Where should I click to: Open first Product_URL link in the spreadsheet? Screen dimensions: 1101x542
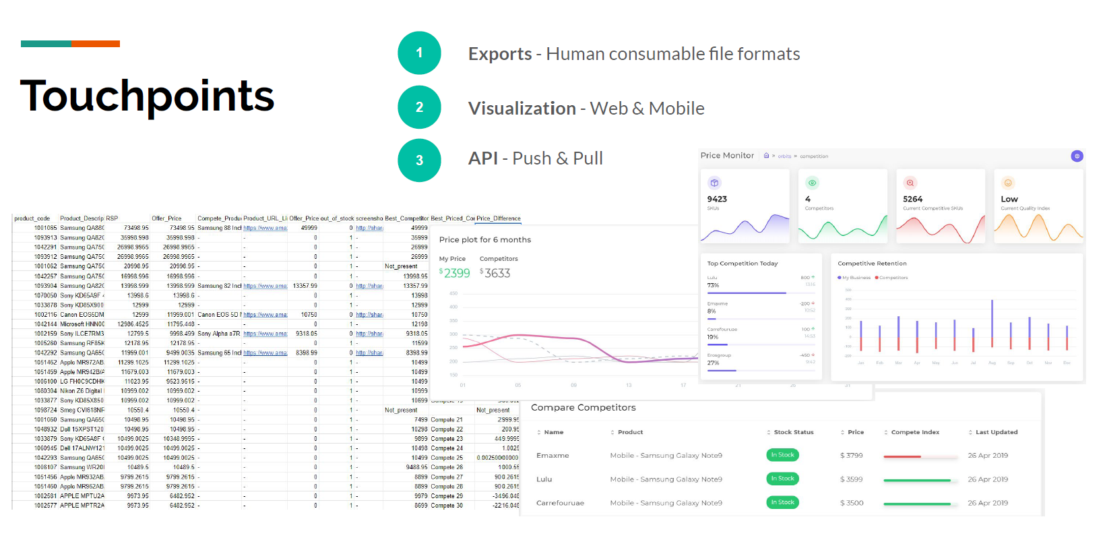pyautogui.click(x=265, y=228)
